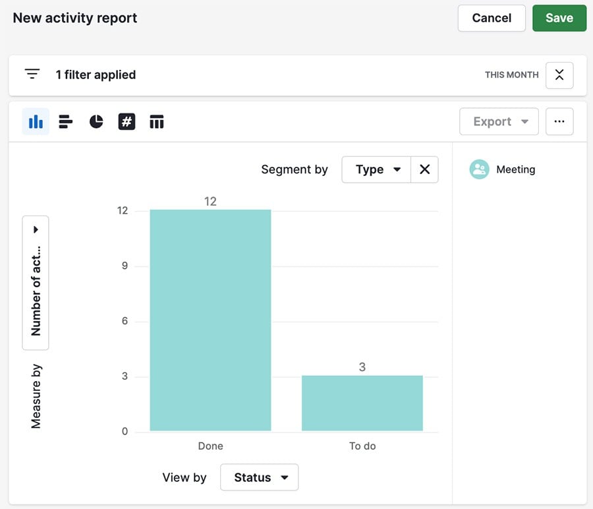Click the Meeting legend avatar icon
This screenshot has width=593, height=509.
(480, 169)
